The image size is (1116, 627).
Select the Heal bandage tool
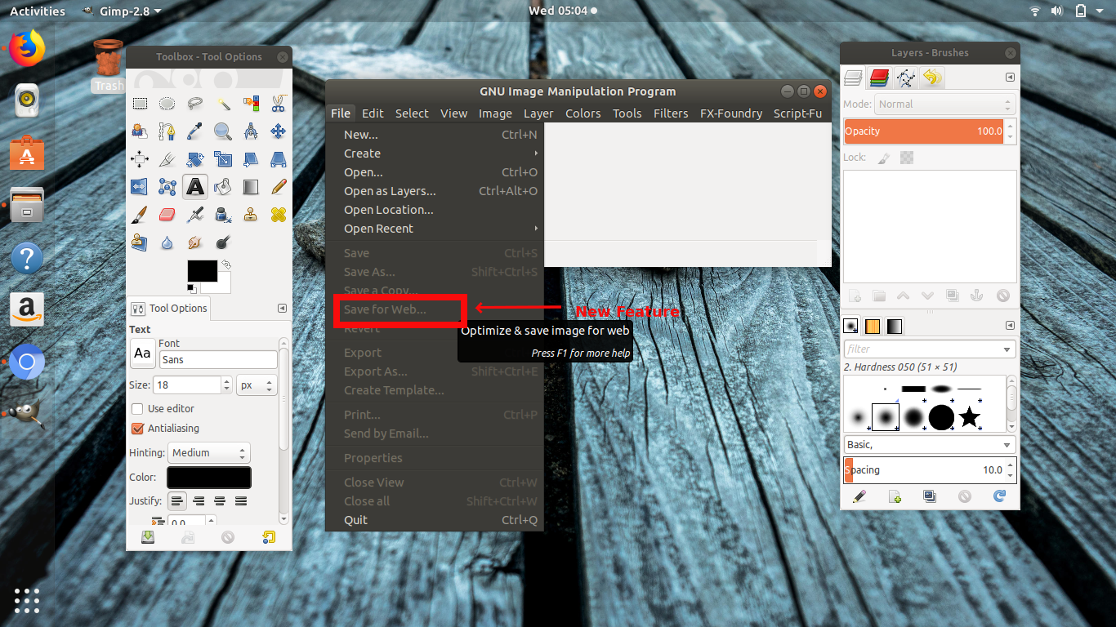(279, 215)
